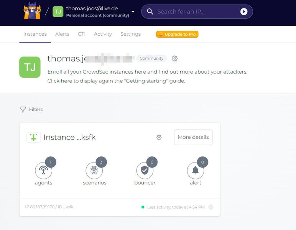Click the search magnifier icon

(150, 11)
